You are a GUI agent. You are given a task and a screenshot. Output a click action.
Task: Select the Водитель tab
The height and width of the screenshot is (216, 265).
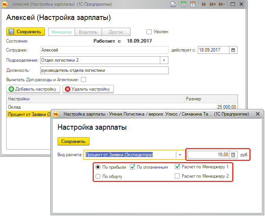click(x=88, y=32)
